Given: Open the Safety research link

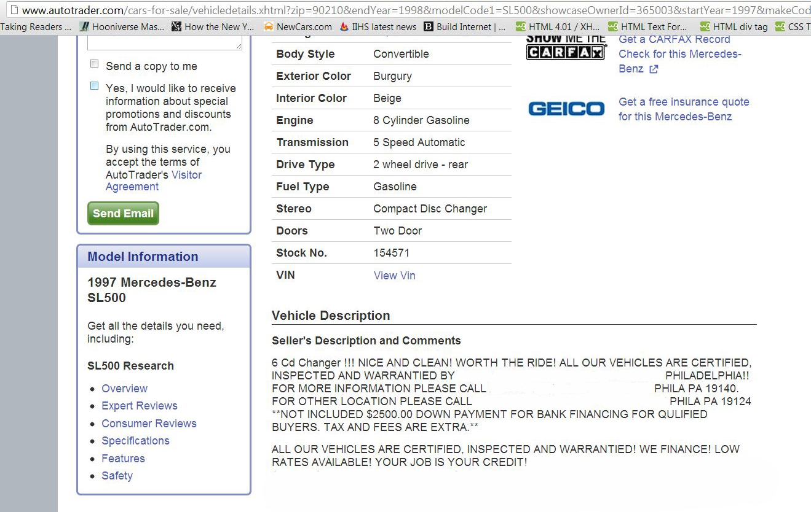Looking at the screenshot, I should coord(117,476).
